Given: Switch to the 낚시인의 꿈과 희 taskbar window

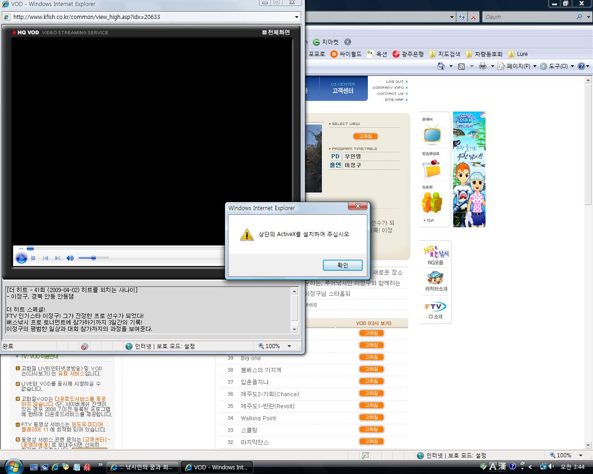Looking at the screenshot, I should click(143, 467).
